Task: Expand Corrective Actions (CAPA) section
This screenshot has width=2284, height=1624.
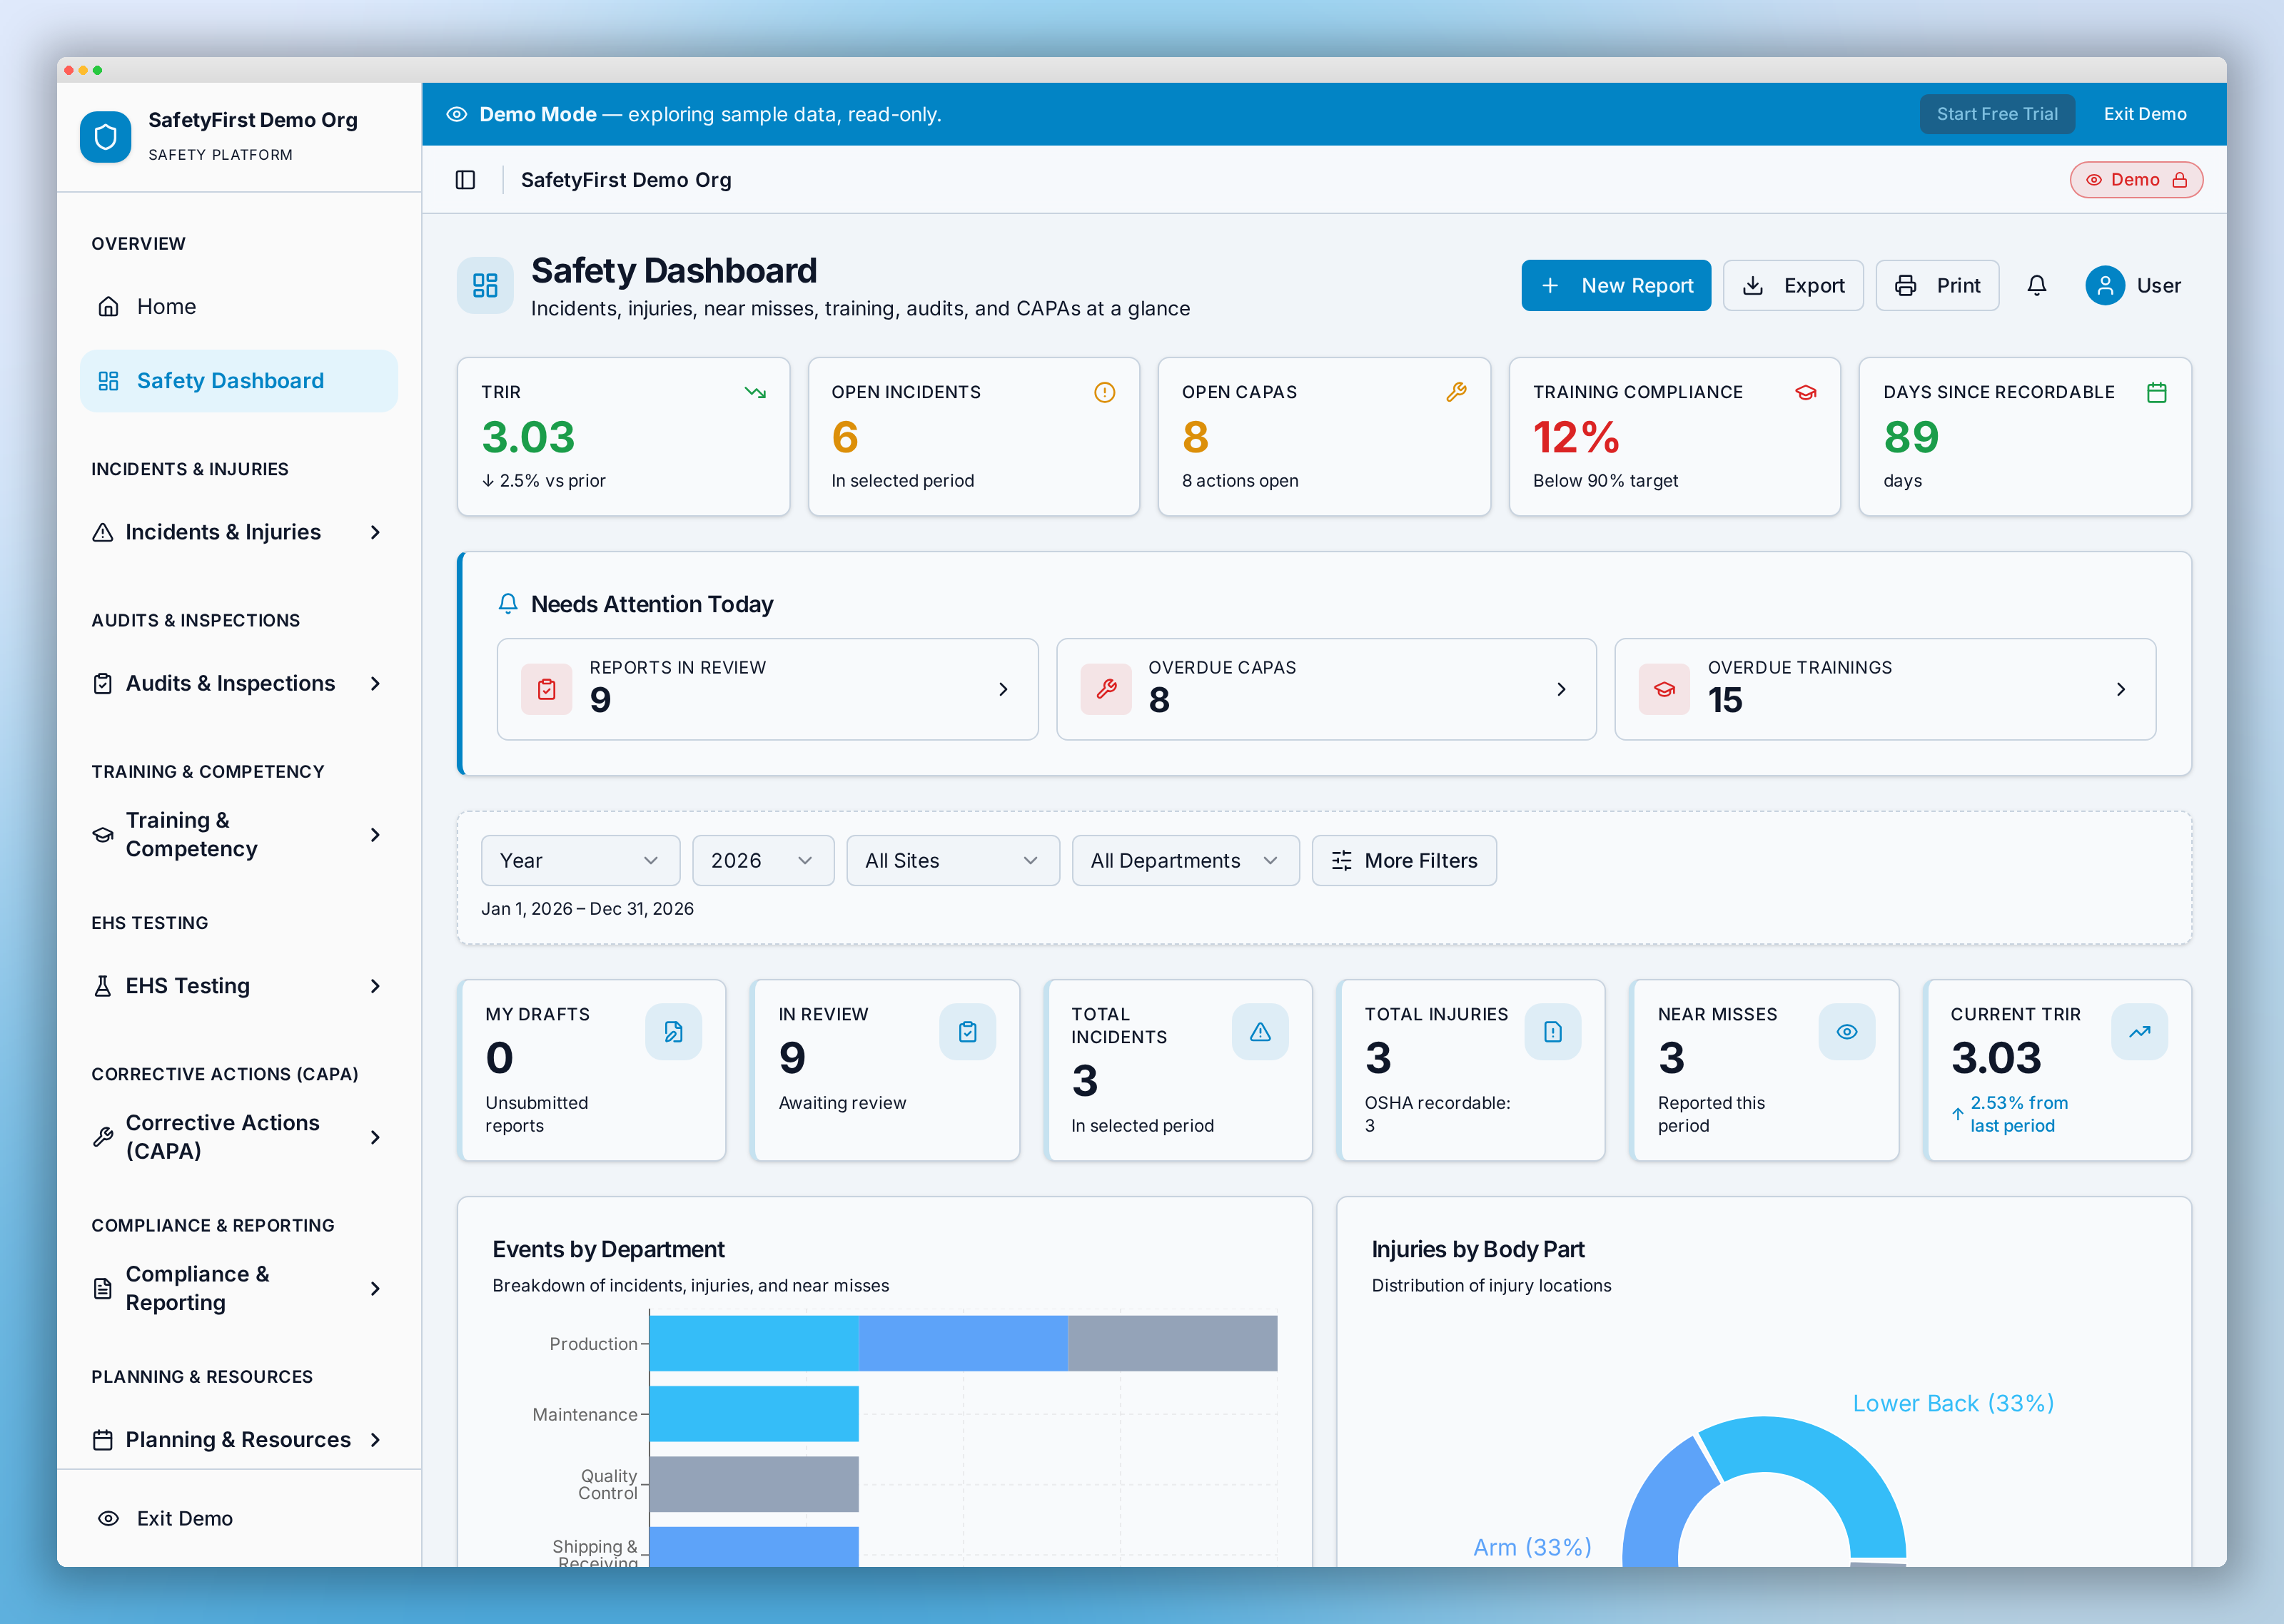Action: (x=238, y=1137)
